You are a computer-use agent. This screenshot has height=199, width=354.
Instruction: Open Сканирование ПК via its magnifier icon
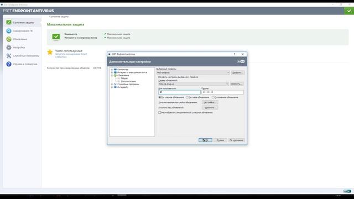point(9,31)
